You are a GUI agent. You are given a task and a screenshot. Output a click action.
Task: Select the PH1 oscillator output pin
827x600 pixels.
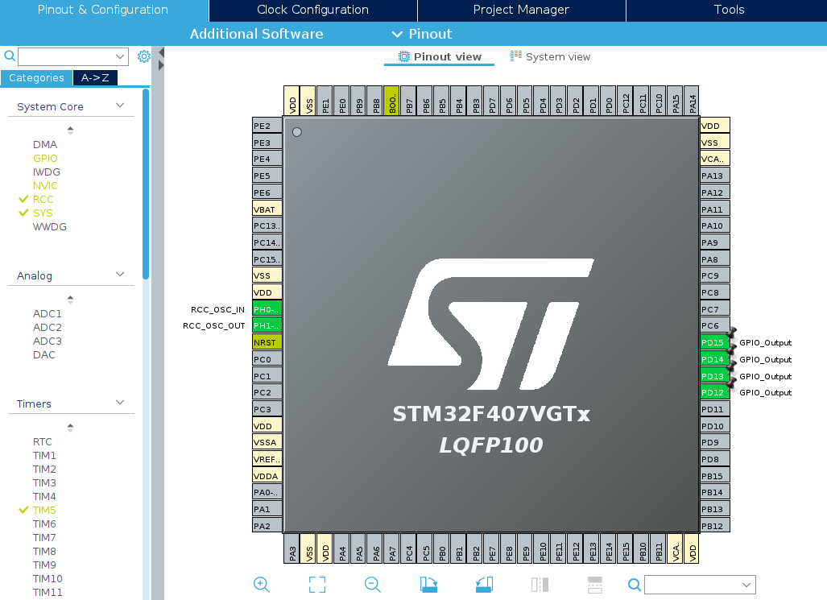[x=267, y=325]
